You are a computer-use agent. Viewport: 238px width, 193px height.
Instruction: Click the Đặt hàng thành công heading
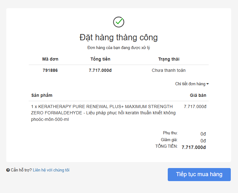coord(119,37)
